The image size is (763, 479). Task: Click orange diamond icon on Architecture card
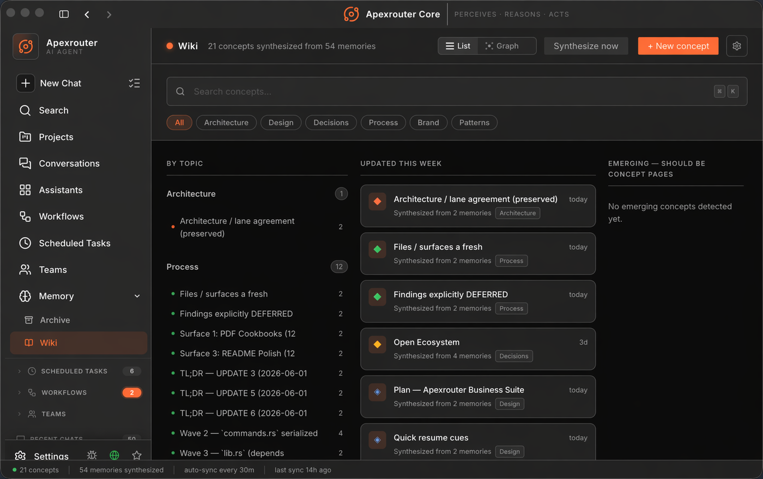pos(377,202)
